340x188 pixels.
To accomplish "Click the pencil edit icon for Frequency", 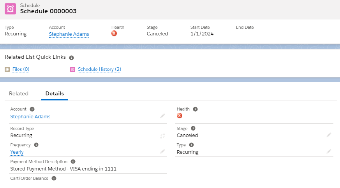I will pyautogui.click(x=162, y=152).
